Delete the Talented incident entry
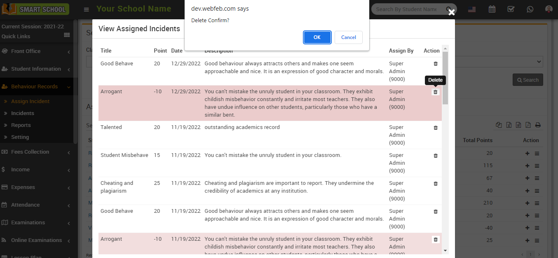This screenshot has height=258, width=558. pos(436,128)
